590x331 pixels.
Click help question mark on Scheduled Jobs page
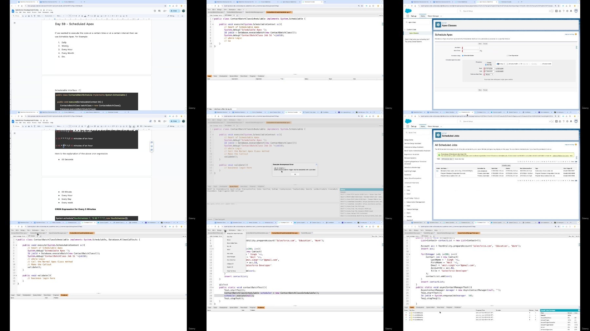point(564,121)
